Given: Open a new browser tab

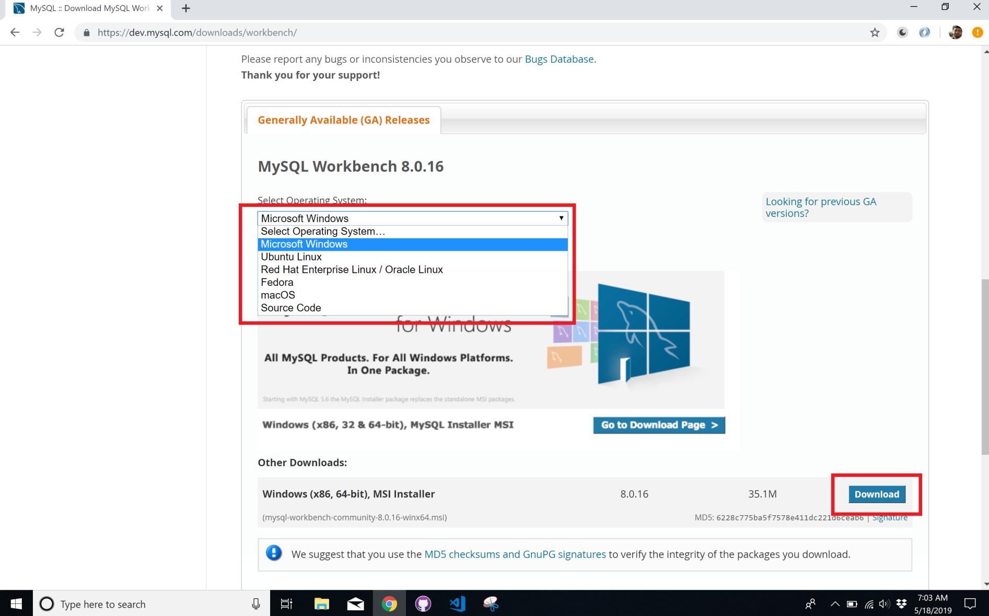Looking at the screenshot, I should (x=186, y=8).
